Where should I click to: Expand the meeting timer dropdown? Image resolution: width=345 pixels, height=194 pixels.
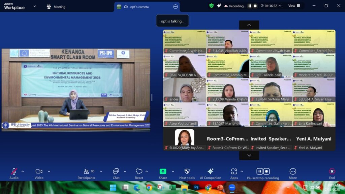(280, 6)
